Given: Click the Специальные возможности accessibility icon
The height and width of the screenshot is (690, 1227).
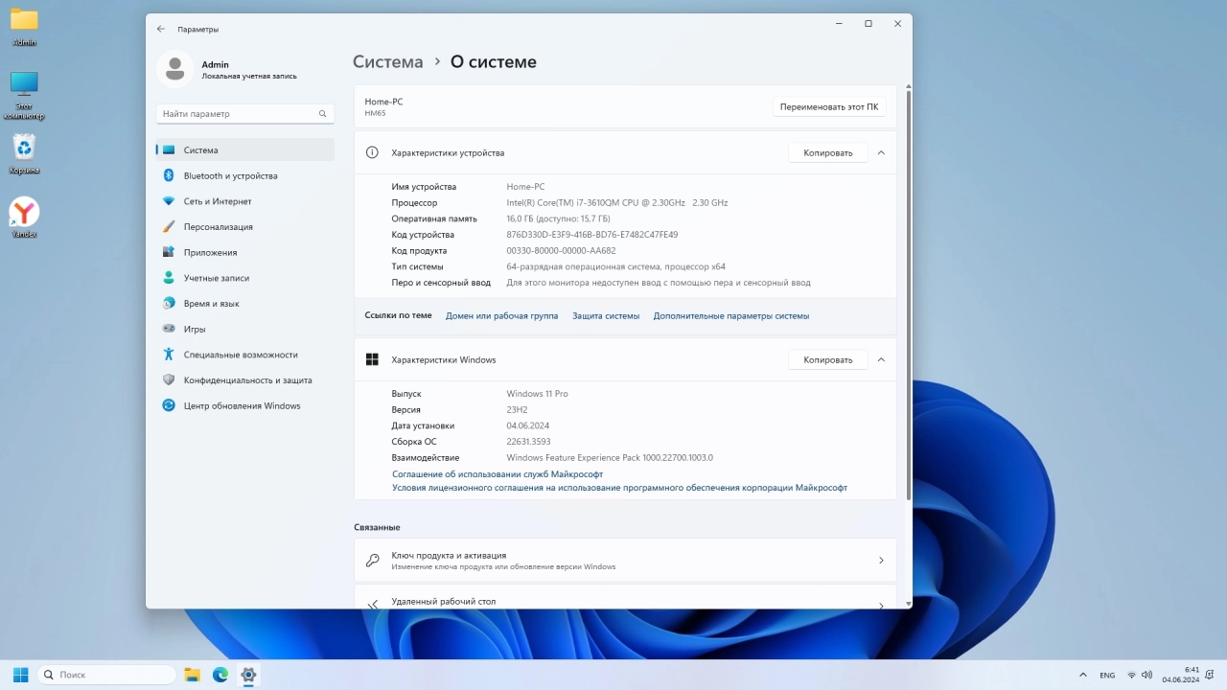Looking at the screenshot, I should pyautogui.click(x=169, y=355).
